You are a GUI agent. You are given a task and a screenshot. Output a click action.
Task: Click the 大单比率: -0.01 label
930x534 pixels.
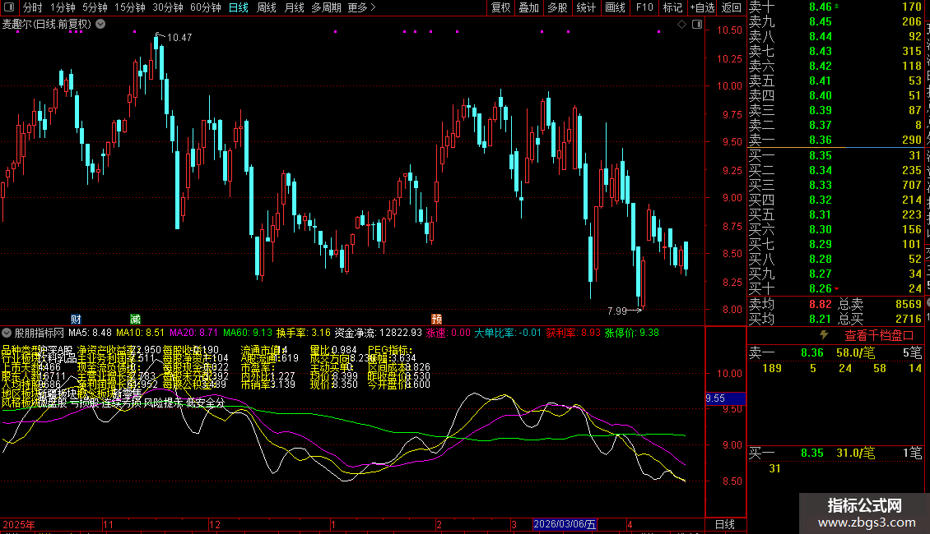pyautogui.click(x=508, y=333)
